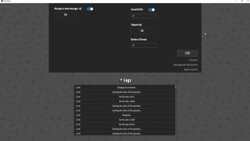Click the 'Telegram Api' label

pos(136,25)
